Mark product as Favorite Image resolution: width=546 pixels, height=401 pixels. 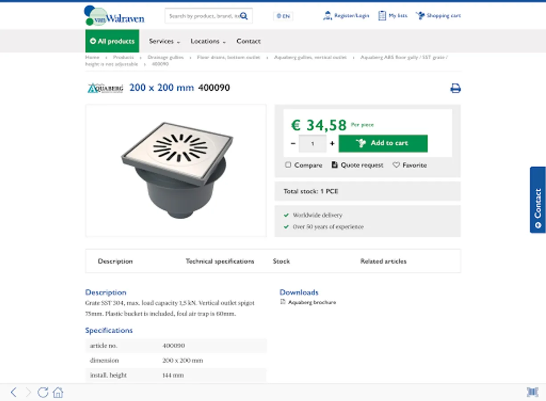click(396, 165)
